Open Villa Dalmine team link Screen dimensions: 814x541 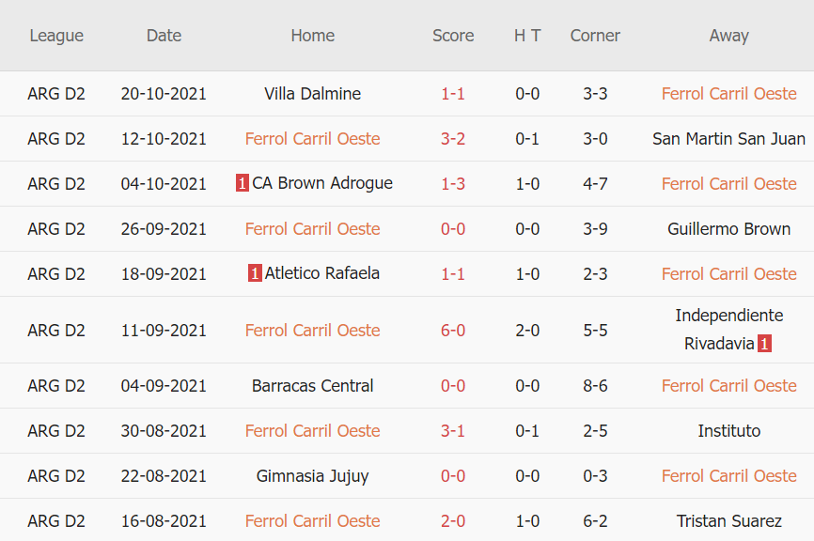[313, 94]
